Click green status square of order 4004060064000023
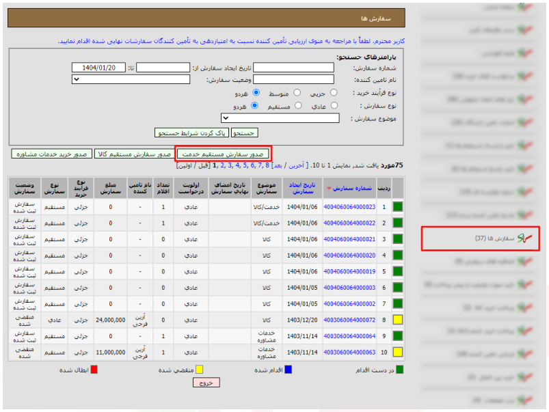549x412 pixels. coord(398,207)
